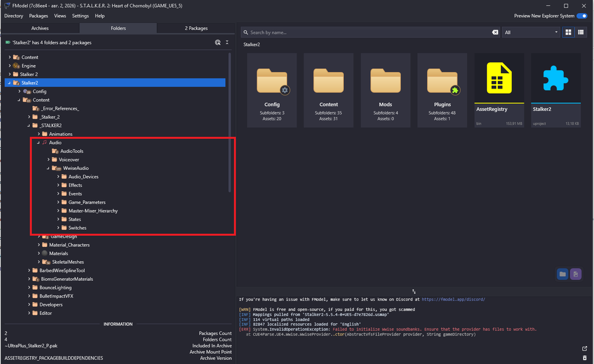Open the Directory menu
Image resolution: width=594 pixels, height=364 pixels.
coord(14,16)
